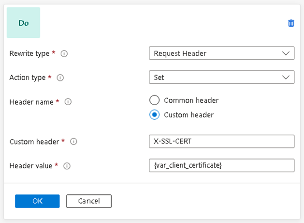Image resolution: width=304 pixels, height=223 pixels.
Task: Click the Rewrite type label text
Action: [x=29, y=53]
